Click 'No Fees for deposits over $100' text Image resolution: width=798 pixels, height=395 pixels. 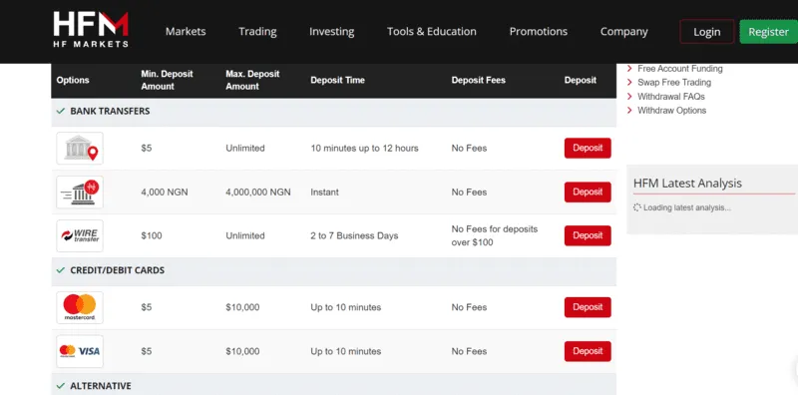click(495, 235)
